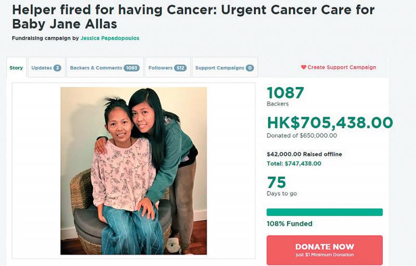Screen dimensions: 416x266
Task: Click the HK$705,438.00 donated amount
Action: (330, 122)
